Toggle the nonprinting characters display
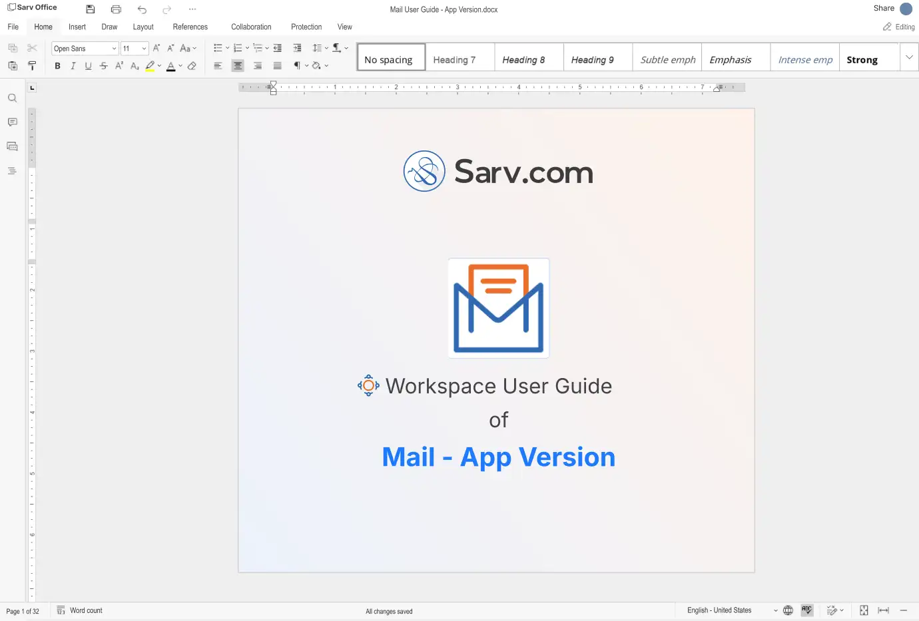Image resolution: width=919 pixels, height=621 pixels. 298,66
